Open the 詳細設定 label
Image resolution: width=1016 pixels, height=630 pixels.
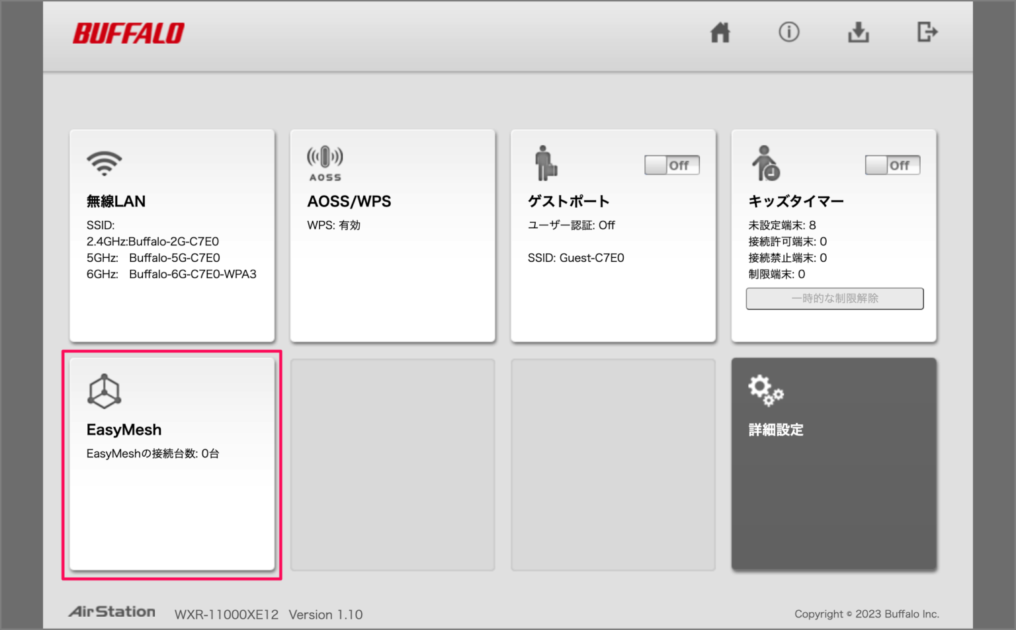(x=776, y=430)
